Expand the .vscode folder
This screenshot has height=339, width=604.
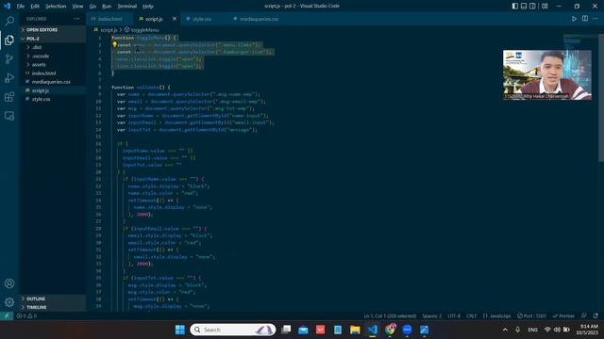53,56
